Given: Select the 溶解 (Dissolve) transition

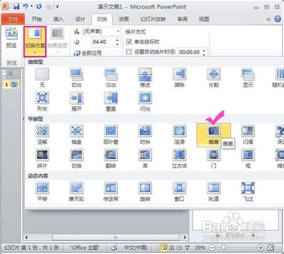Looking at the screenshot, I should (x=42, y=135).
